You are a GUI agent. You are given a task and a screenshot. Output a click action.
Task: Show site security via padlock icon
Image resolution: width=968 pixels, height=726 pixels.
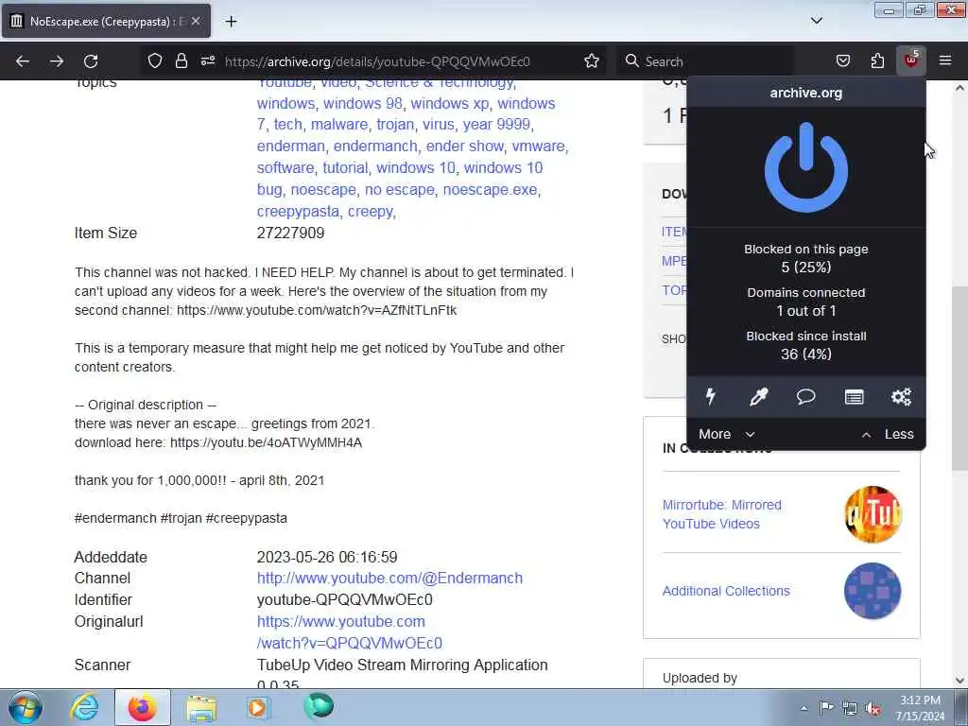(x=181, y=60)
